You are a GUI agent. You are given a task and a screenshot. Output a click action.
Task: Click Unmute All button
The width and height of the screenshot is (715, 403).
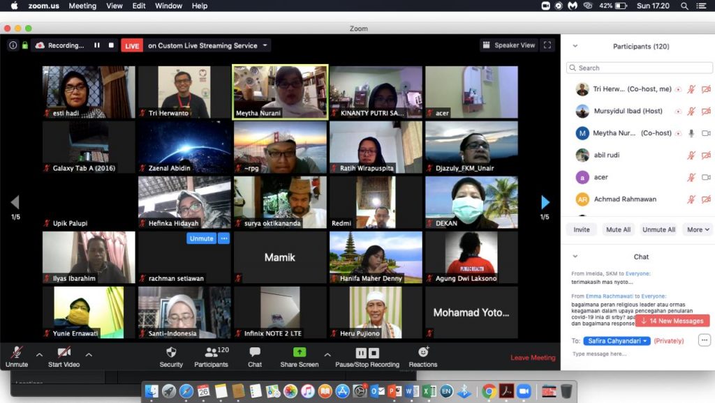[x=659, y=229]
